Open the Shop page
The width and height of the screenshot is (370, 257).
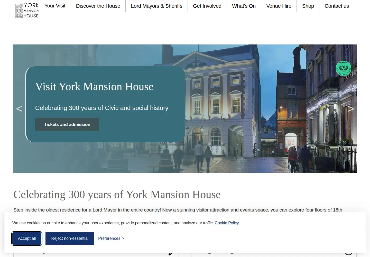pos(308,6)
